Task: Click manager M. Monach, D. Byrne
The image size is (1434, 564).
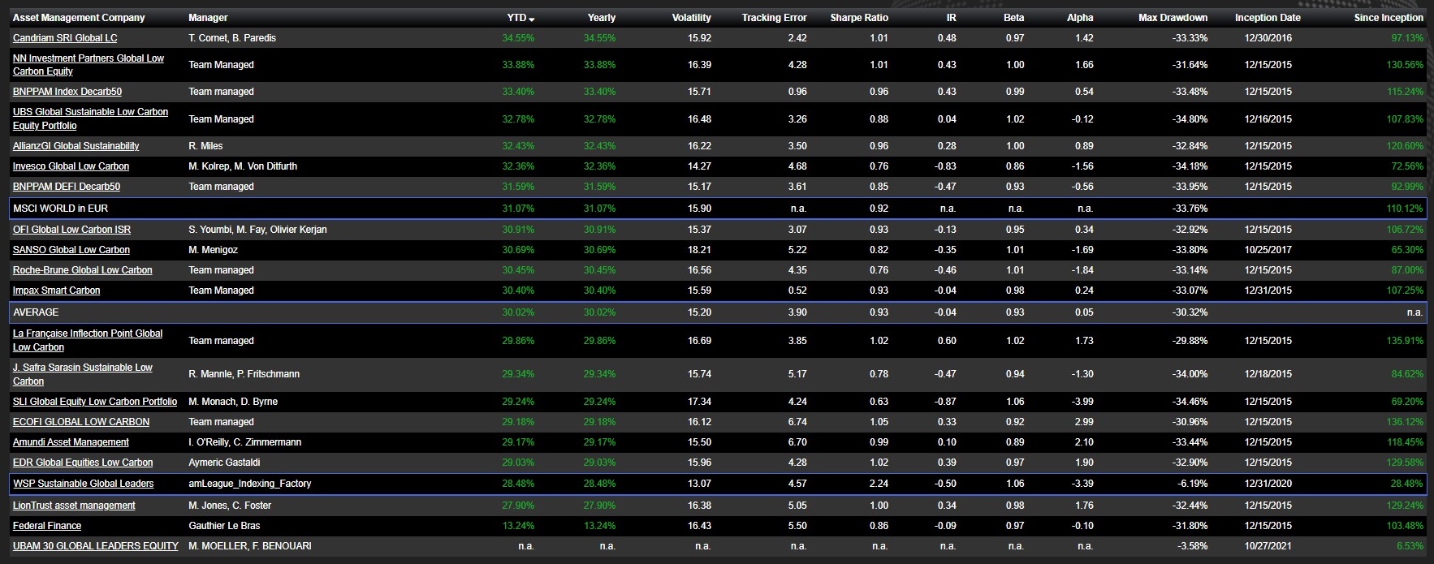Action: 233,402
